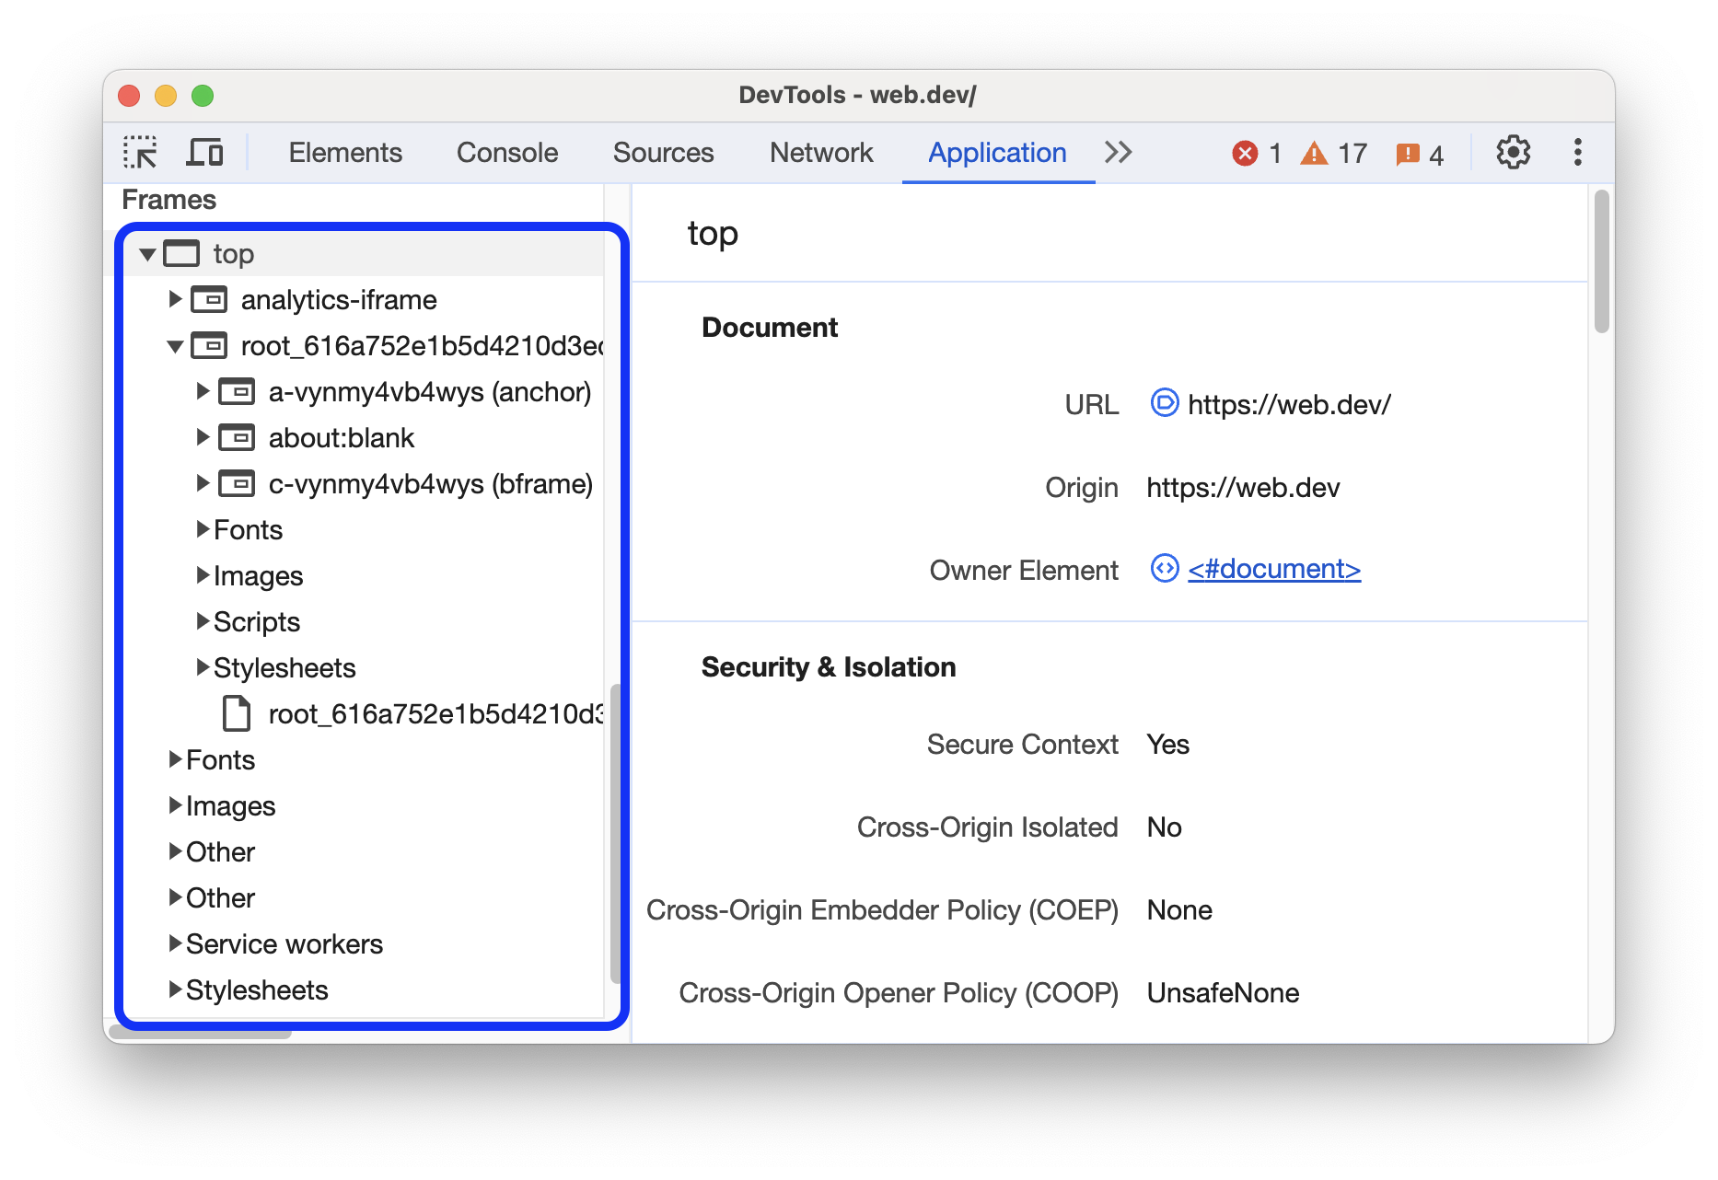Open the Console tab
Image resolution: width=1718 pixels, height=1180 pixels.
coord(506,152)
